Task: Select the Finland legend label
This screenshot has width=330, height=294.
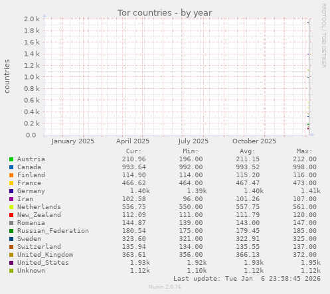Action: coord(31,175)
